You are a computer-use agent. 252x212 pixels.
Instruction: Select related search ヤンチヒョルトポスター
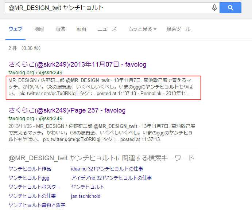click(x=34, y=187)
